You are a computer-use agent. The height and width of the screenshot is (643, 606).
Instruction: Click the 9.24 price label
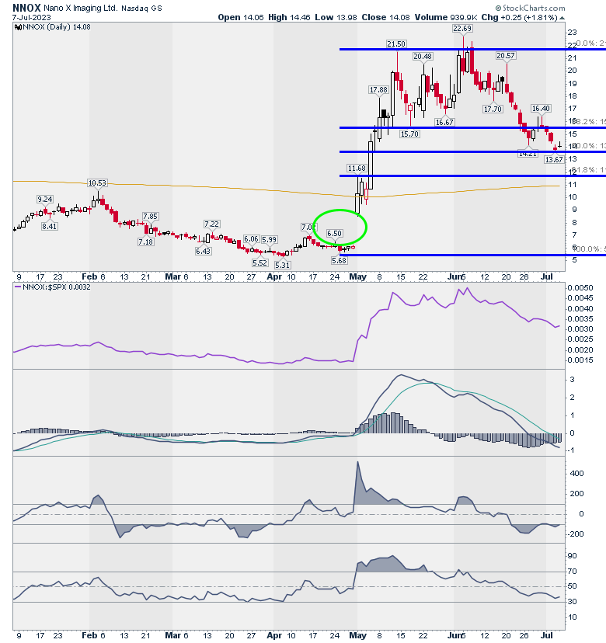click(x=45, y=200)
